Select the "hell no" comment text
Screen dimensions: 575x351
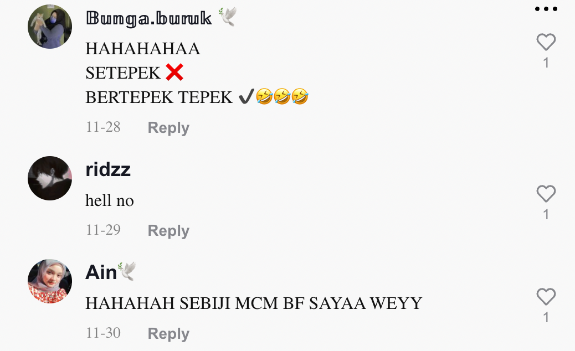tap(110, 200)
